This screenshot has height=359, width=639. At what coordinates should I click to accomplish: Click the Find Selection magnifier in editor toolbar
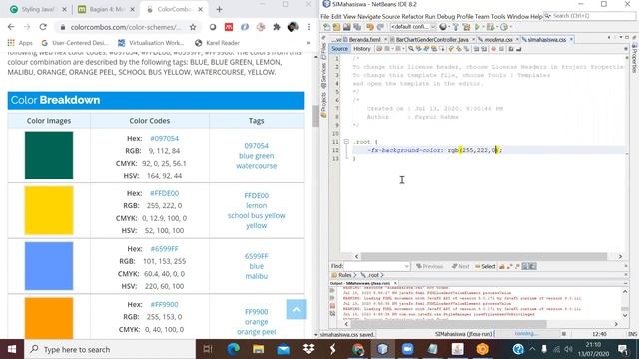pos(410,49)
